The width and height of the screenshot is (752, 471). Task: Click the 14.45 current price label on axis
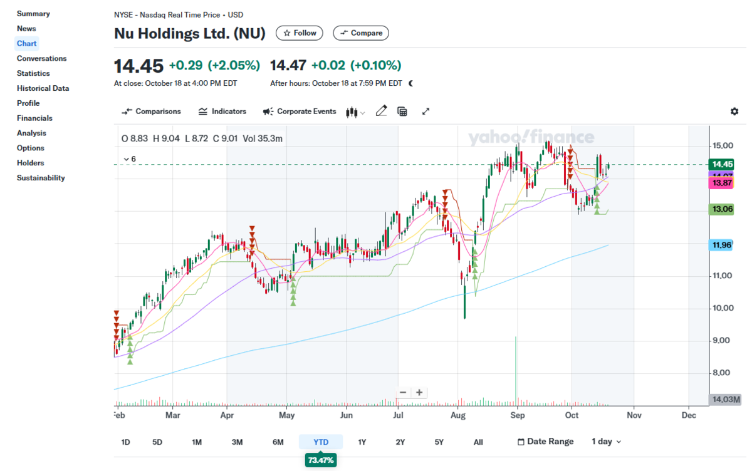click(721, 165)
